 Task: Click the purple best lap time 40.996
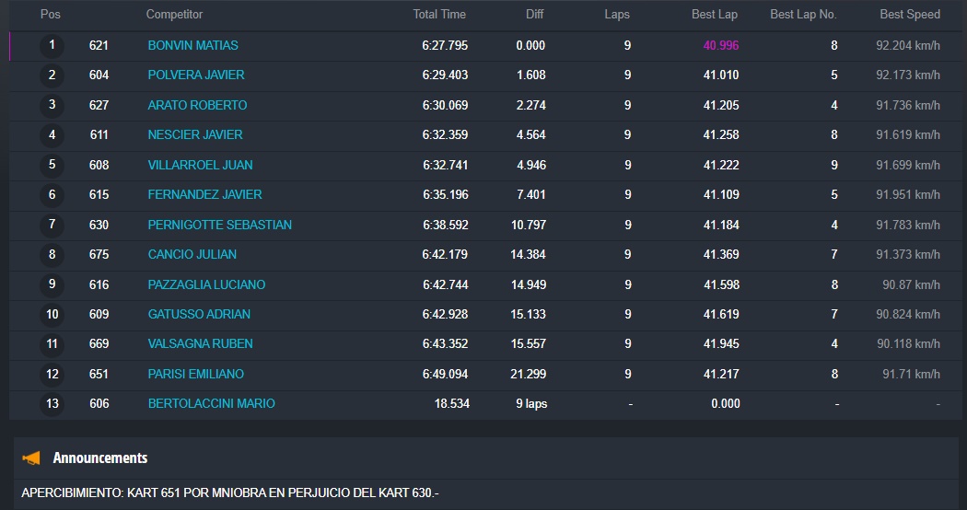click(720, 45)
